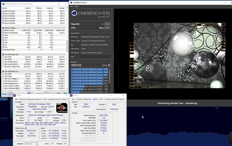The height and width of the screenshot is (146, 232).
Task: Open the Cinebench File menu
Action: [72, 6]
